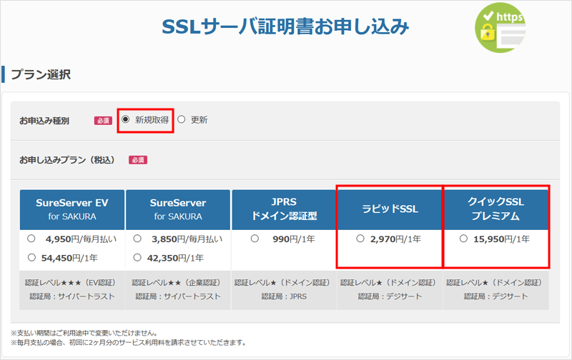Select ラピッドSSL 2,970円/1年 plan
The width and height of the screenshot is (572, 360).
(x=360, y=239)
